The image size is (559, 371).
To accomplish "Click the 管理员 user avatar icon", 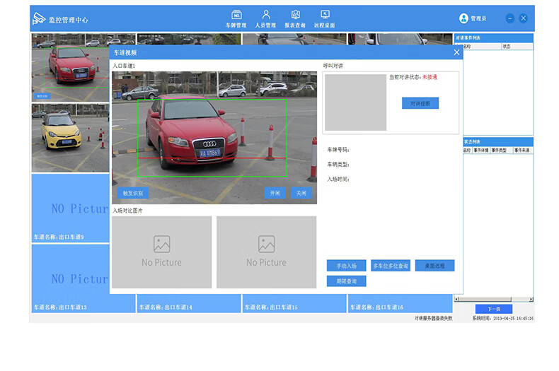I will (464, 18).
